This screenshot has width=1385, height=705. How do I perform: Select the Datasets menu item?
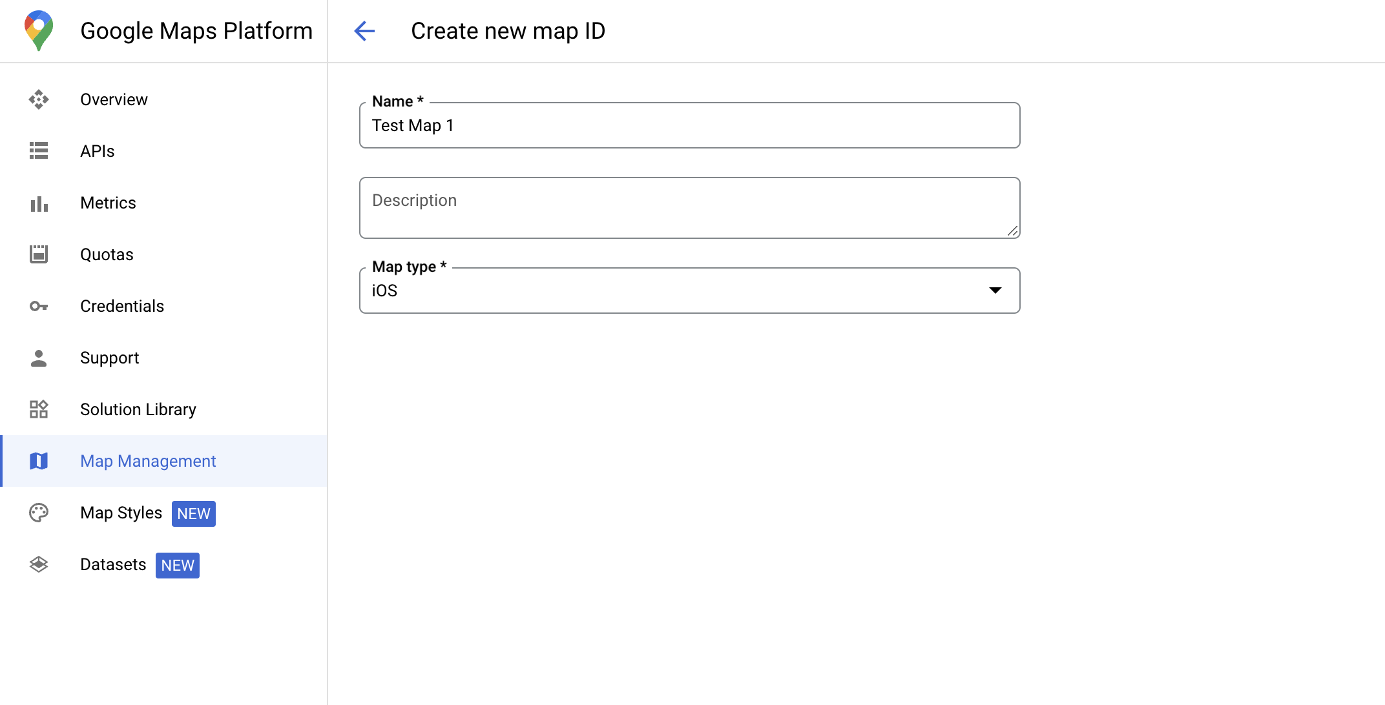tap(113, 565)
